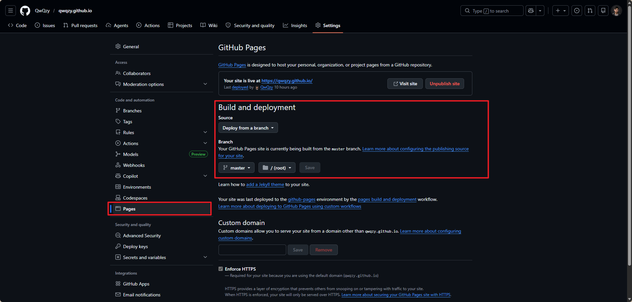Click the Unpublish site button
The width and height of the screenshot is (632, 302).
(445, 84)
